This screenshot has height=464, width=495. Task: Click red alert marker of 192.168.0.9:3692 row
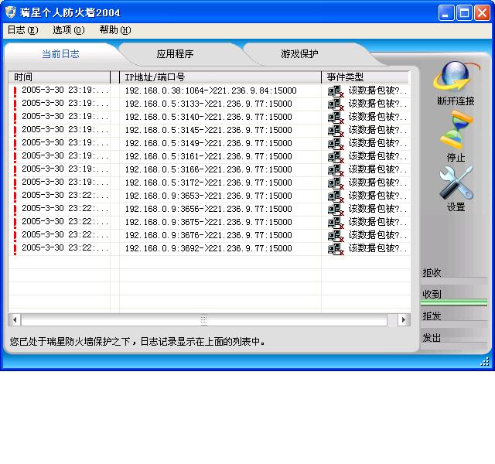pyautogui.click(x=15, y=249)
